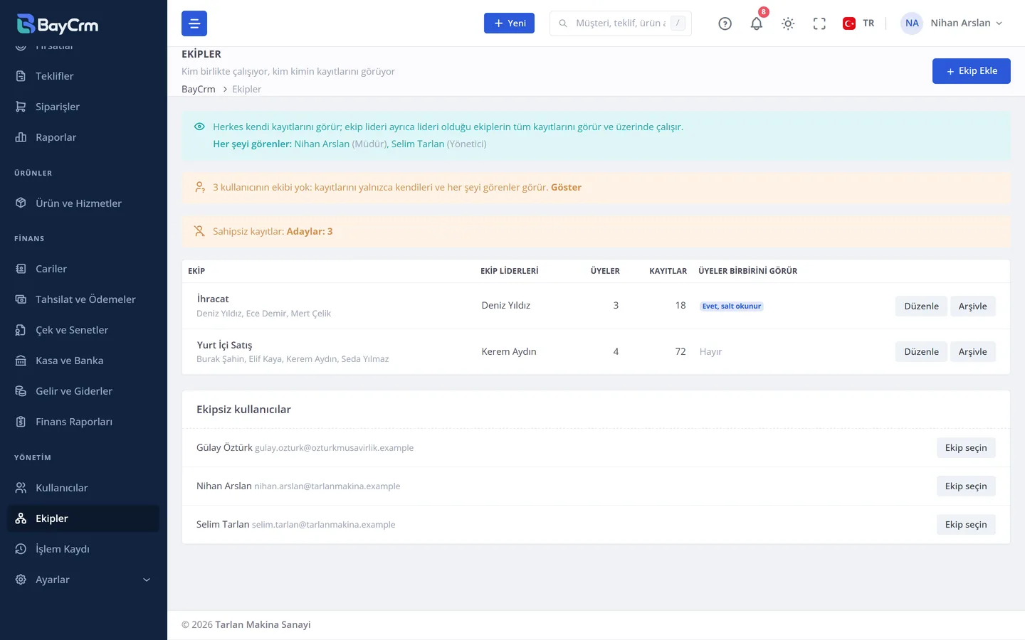1025x640 pixels.
Task: Click the 'Evet, salt okunur' badge
Action: coord(732,306)
